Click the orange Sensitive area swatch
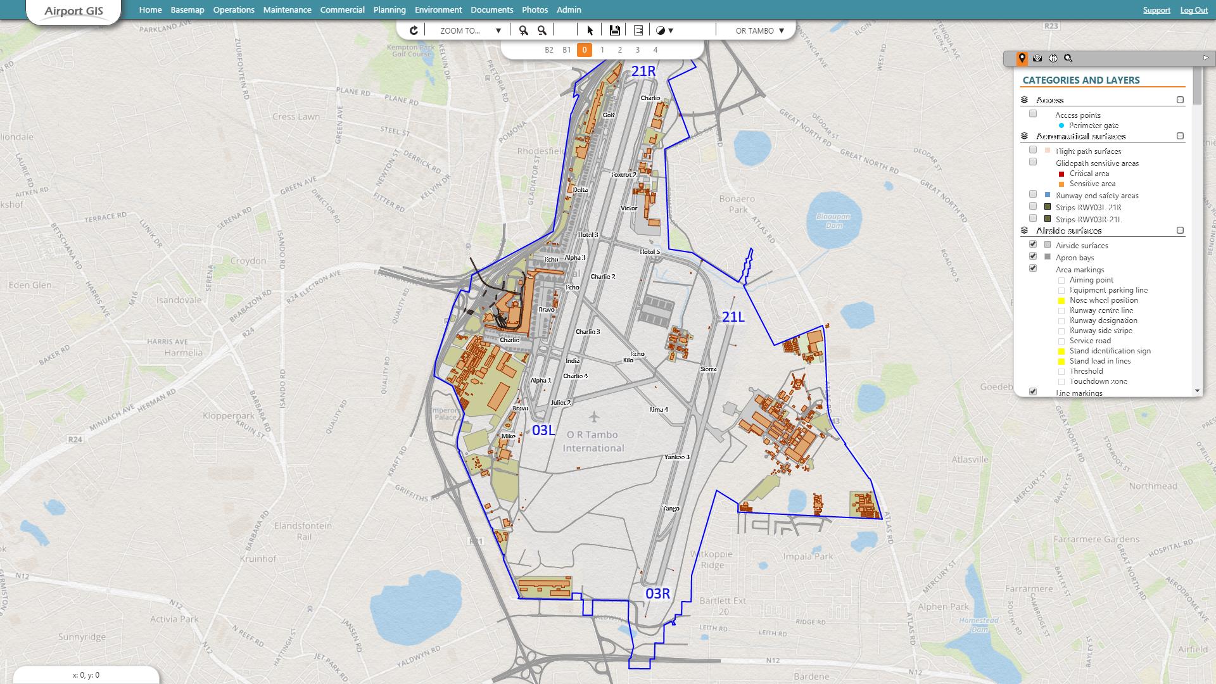The width and height of the screenshot is (1216, 684). coord(1061,184)
